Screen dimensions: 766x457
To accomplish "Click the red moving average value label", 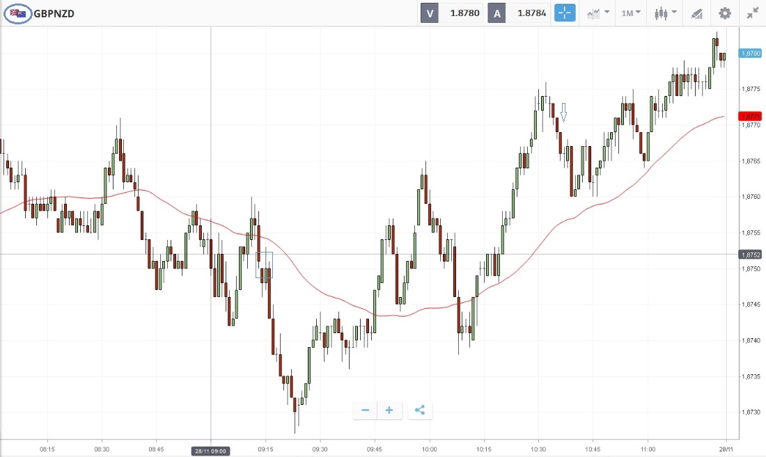I will pyautogui.click(x=751, y=116).
